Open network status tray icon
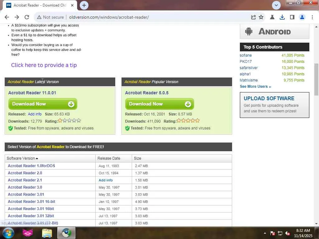Viewport: 319px width, 239px height. 280,233
